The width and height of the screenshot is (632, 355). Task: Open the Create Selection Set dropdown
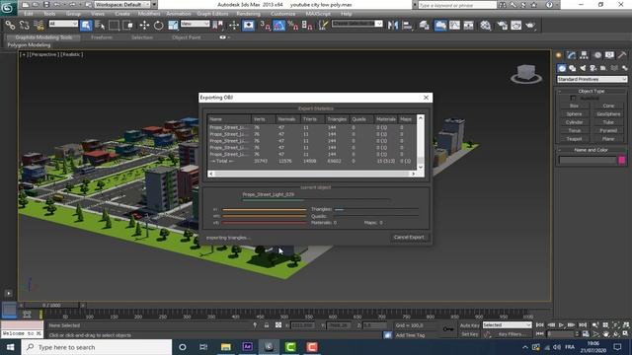click(x=357, y=24)
